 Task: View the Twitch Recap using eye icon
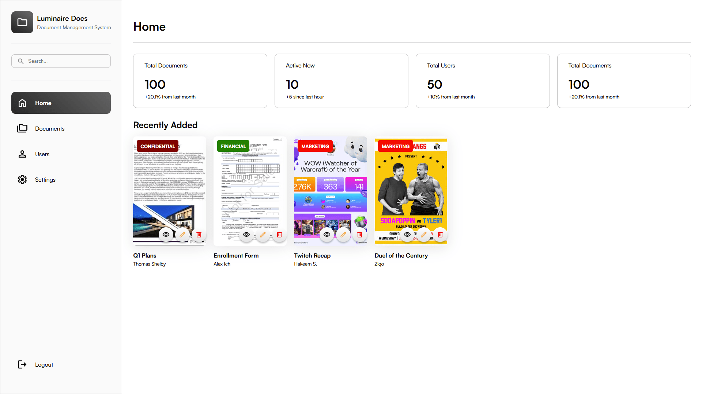[327, 235]
